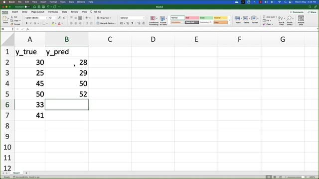Image resolution: width=319 pixels, height=179 pixels.
Task: Click the Share button
Action: pos(312,12)
